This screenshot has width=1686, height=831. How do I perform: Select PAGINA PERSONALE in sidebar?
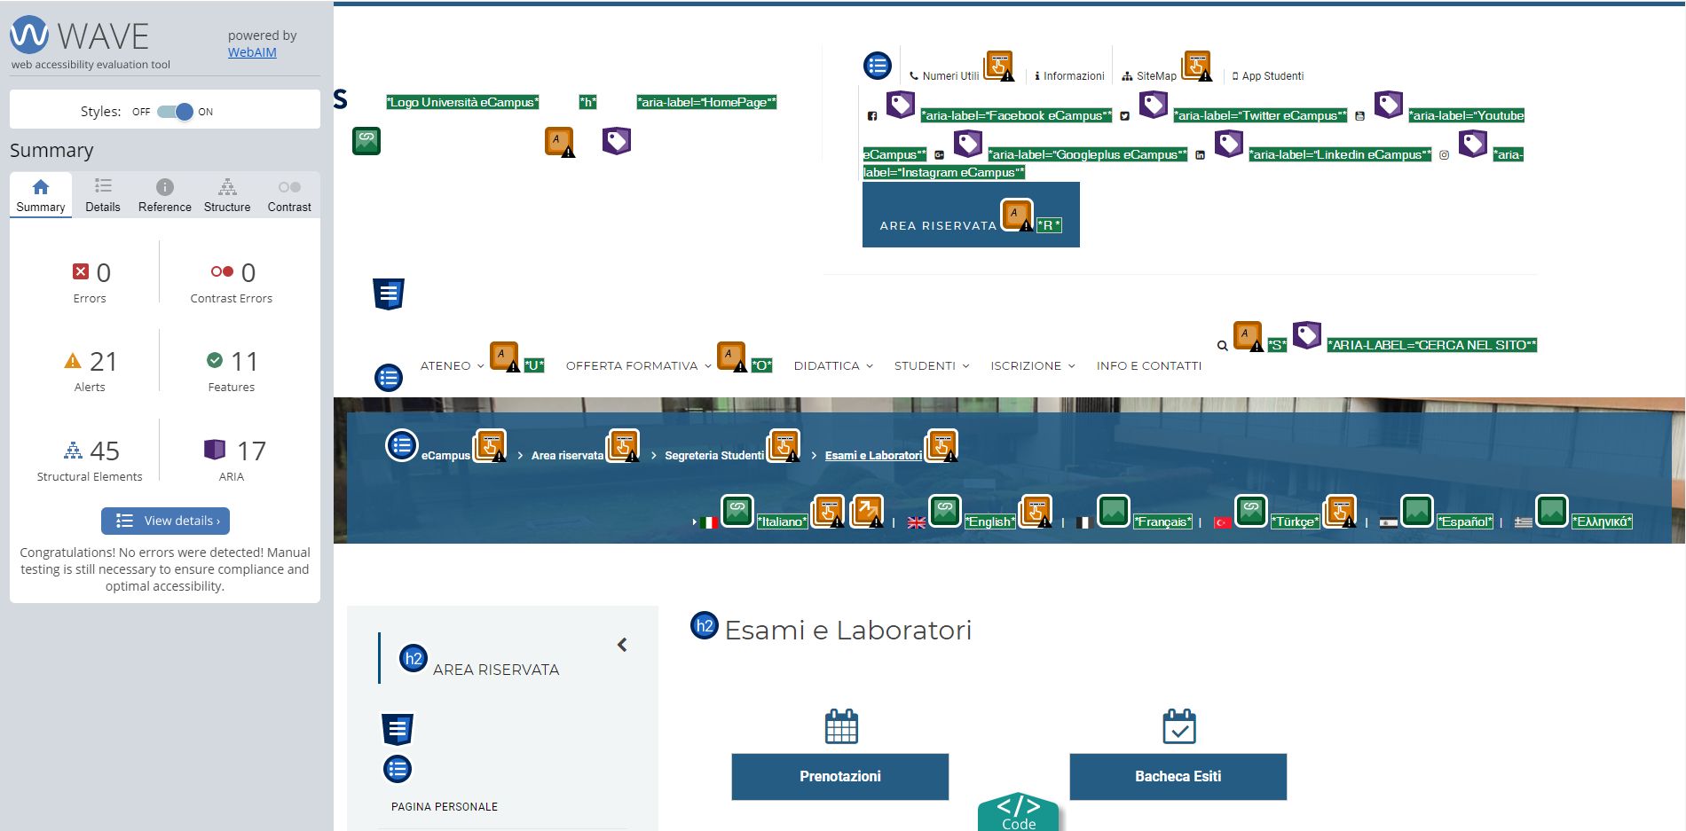point(445,807)
